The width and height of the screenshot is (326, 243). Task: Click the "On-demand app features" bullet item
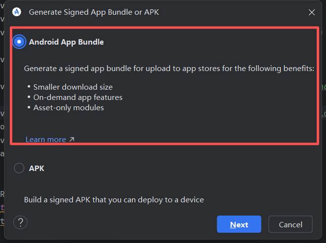click(x=78, y=97)
